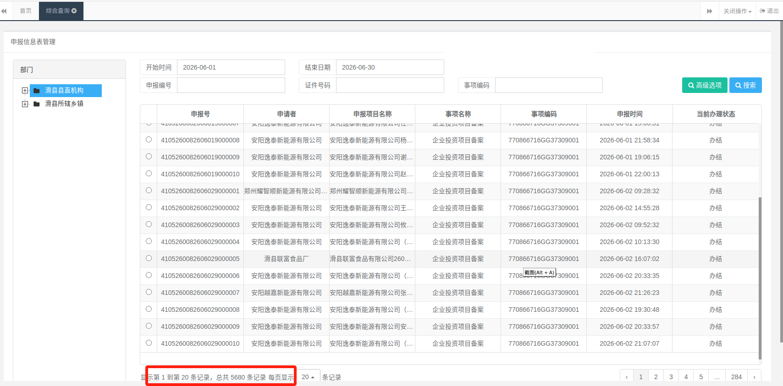Screen dimensions: 783x386
Task: Select radio for record ending 29000001
Action: (149, 190)
